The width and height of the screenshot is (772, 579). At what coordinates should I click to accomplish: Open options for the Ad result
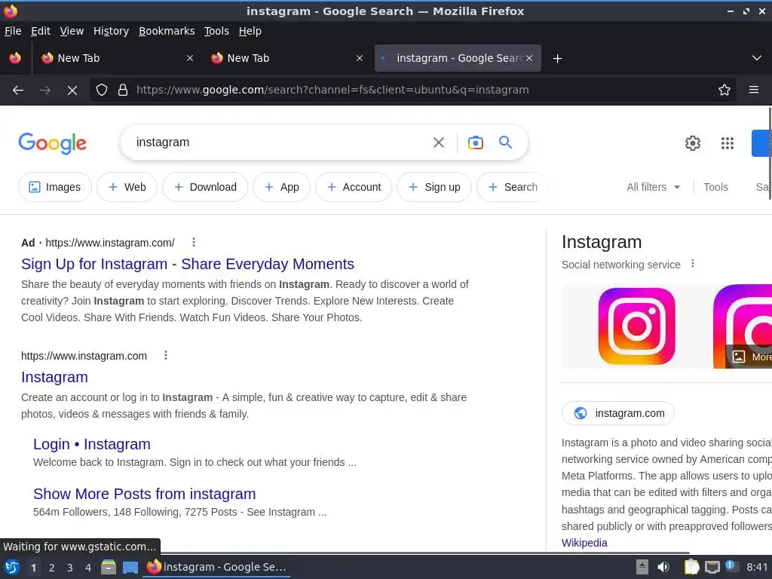tap(194, 242)
